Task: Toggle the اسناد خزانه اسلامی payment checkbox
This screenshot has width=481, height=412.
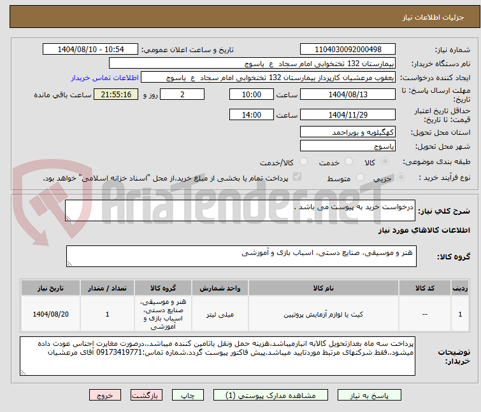Action: 298,177
